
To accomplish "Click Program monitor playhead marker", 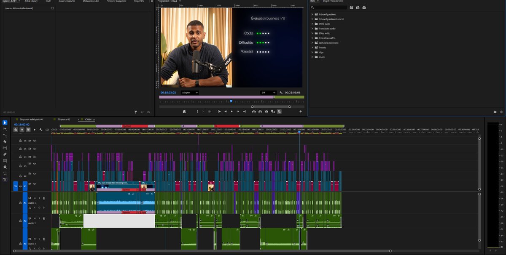I will (x=231, y=101).
